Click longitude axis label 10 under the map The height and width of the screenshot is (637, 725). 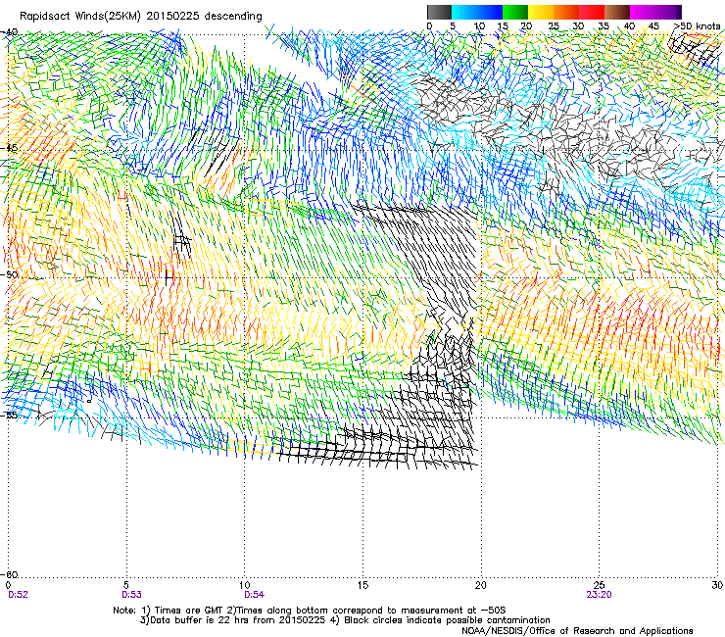click(245, 585)
